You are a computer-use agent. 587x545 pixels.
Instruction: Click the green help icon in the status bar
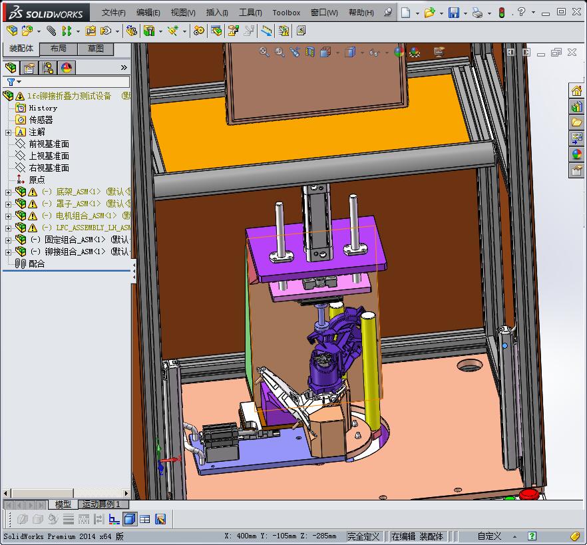point(532,536)
